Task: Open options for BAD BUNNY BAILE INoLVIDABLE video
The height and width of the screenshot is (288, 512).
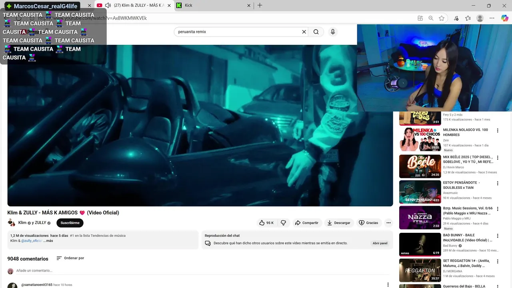Action: [x=498, y=236]
